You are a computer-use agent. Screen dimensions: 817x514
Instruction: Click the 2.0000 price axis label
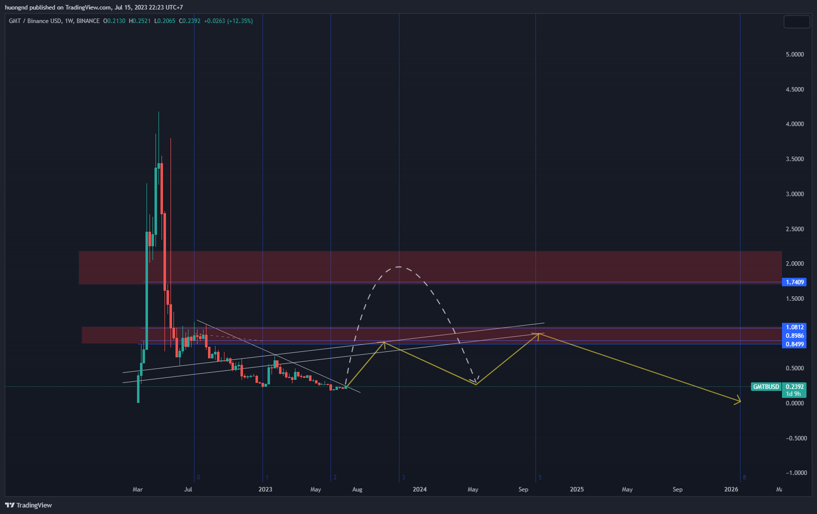coord(794,264)
